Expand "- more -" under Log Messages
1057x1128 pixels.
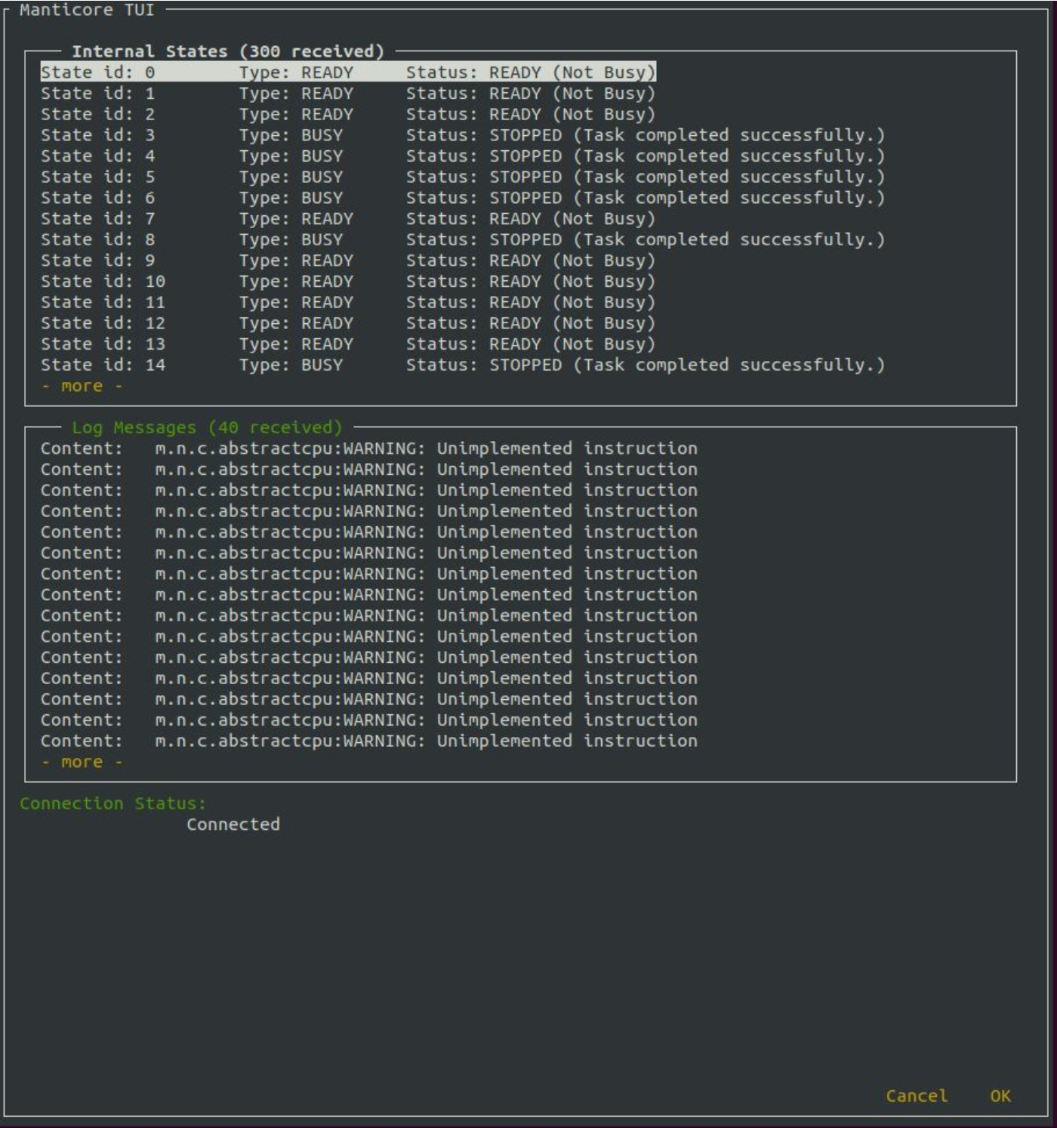click(82, 762)
